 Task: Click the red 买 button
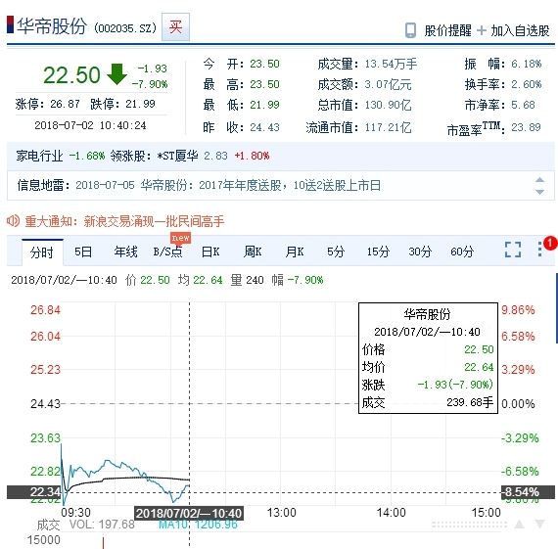point(175,27)
